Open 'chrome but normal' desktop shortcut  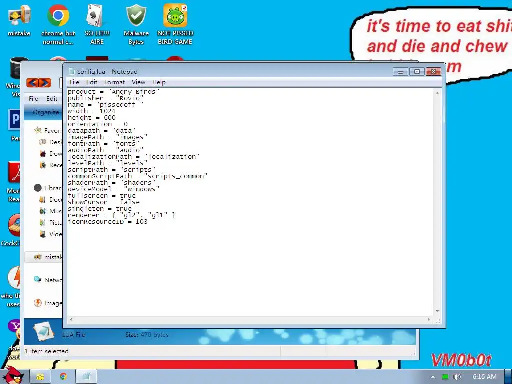click(58, 24)
